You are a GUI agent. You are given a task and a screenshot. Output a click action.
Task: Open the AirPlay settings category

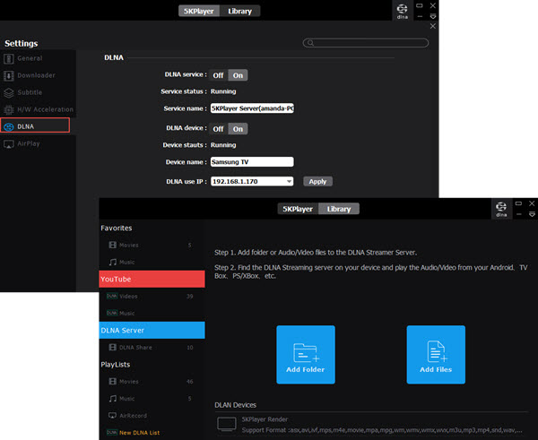[38, 143]
